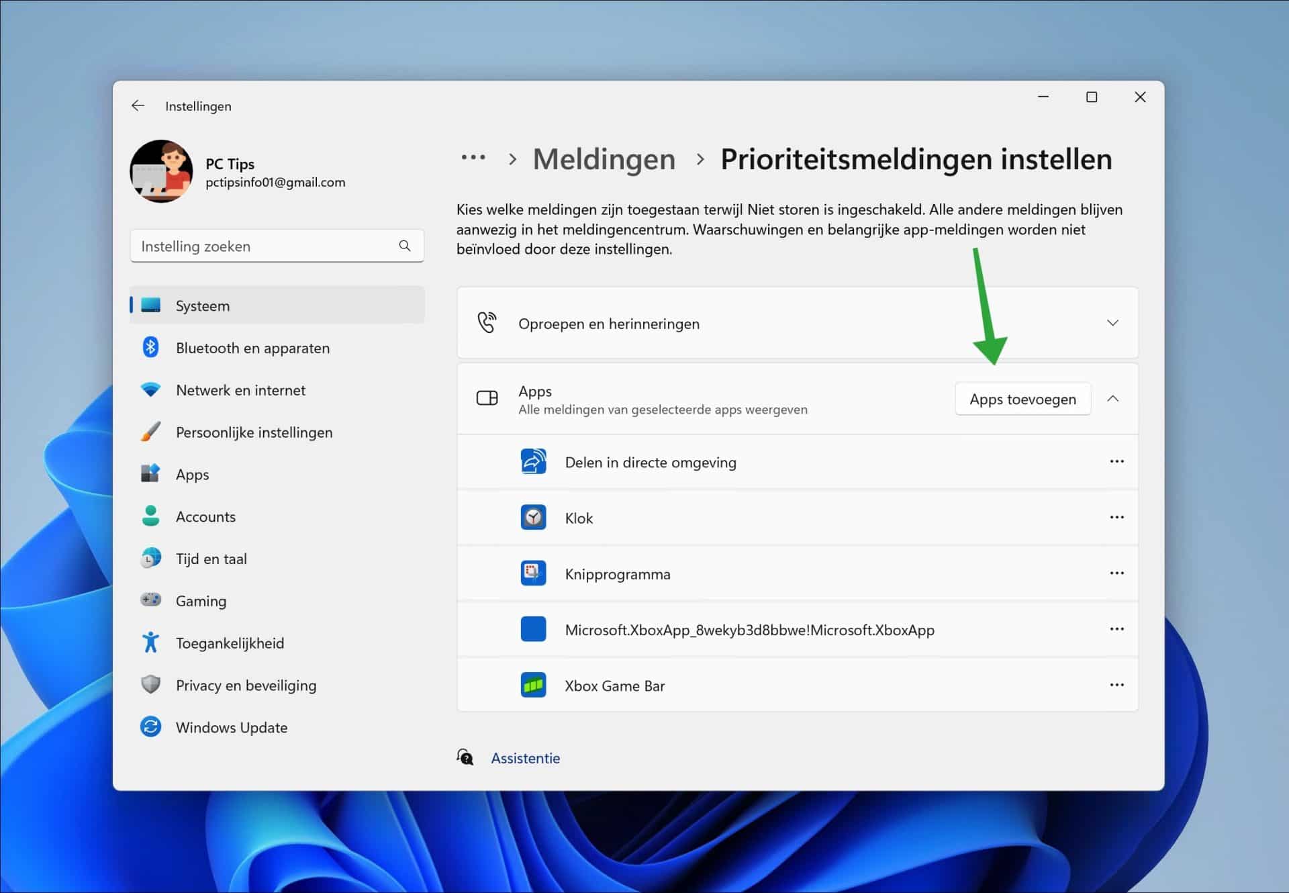Click the Knipprogramma app icon
The height and width of the screenshot is (893, 1289).
point(534,573)
